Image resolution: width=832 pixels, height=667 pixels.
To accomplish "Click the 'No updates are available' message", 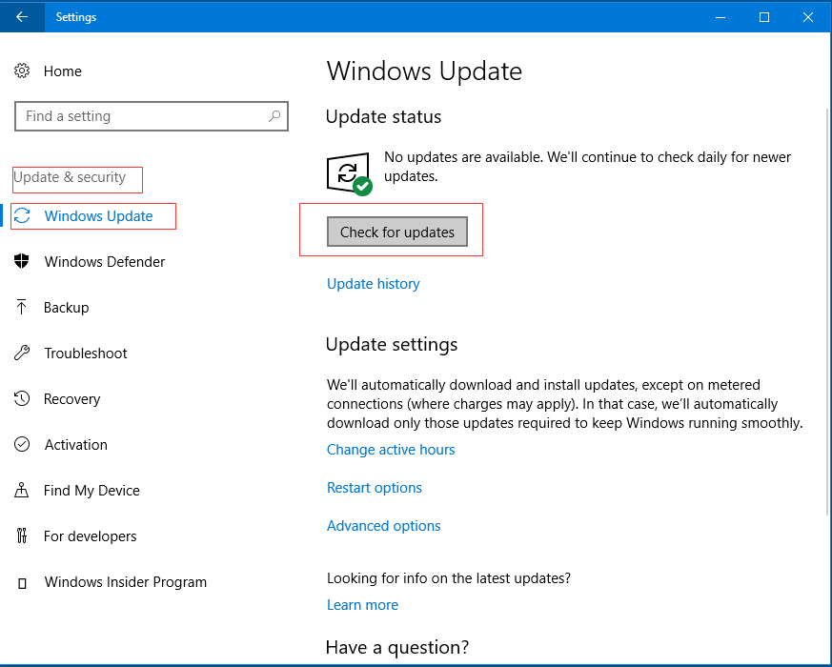I will (x=587, y=167).
